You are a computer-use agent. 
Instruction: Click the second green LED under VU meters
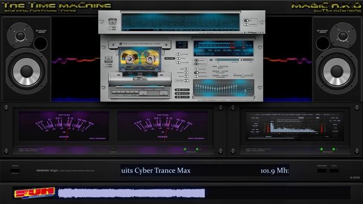[x=197, y=150]
